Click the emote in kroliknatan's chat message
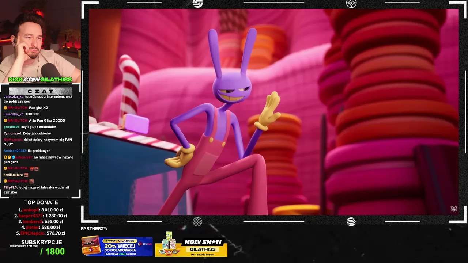The image size is (468, 263). pyautogui.click(x=26, y=175)
